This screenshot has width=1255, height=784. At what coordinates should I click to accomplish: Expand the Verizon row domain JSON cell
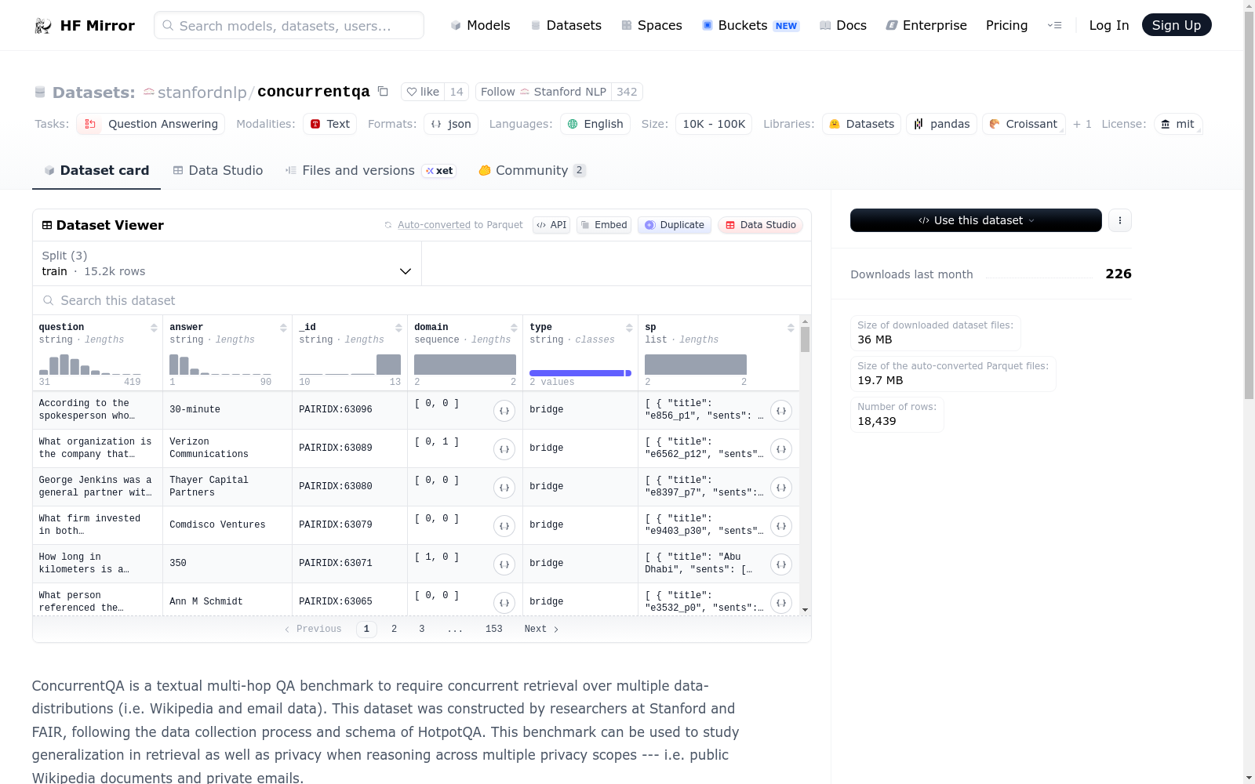(504, 449)
